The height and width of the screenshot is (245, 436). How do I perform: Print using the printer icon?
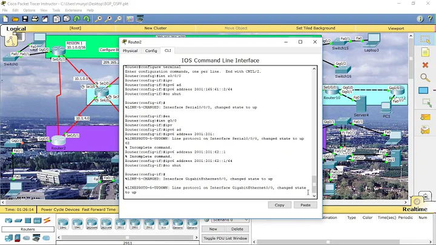click(35, 19)
